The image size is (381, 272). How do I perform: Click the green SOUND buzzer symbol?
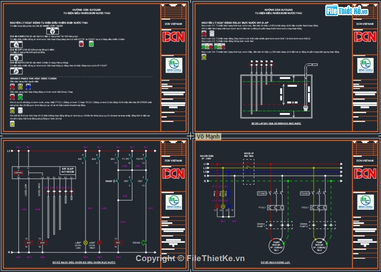144,242
